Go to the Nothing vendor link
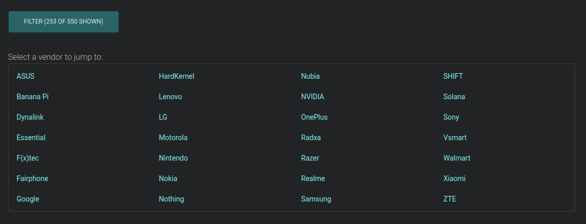The height and width of the screenshot is (224, 586). click(171, 199)
